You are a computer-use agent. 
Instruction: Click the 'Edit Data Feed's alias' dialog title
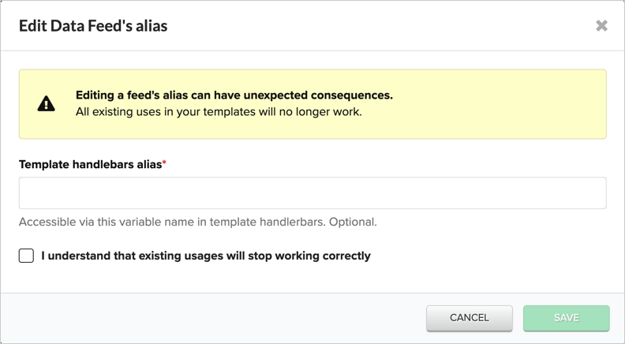[93, 26]
